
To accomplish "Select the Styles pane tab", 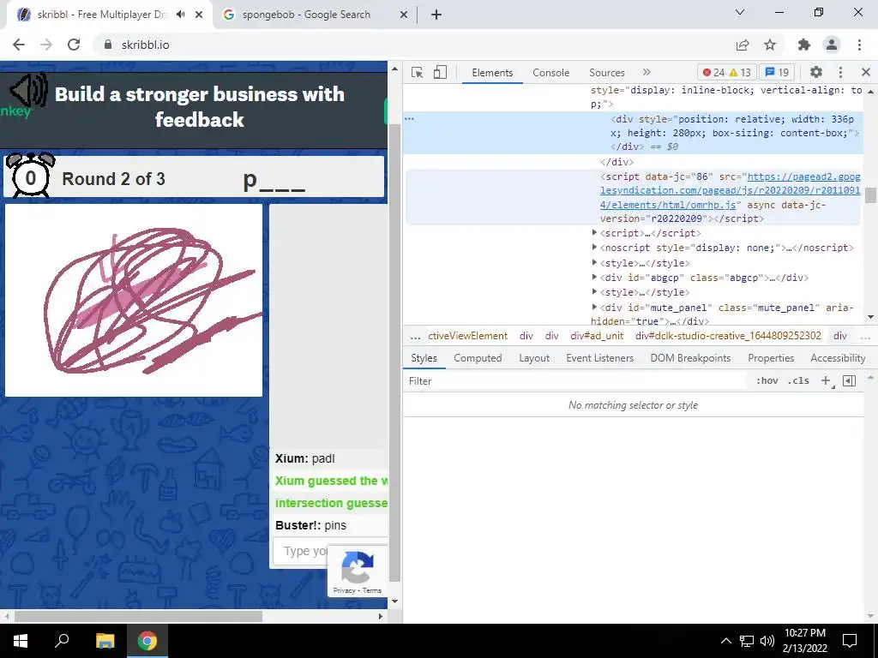I will tap(424, 358).
